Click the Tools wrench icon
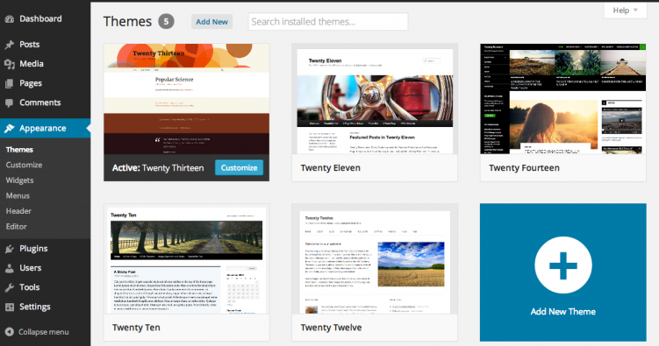Image resolution: width=659 pixels, height=346 pixels. [x=10, y=287]
